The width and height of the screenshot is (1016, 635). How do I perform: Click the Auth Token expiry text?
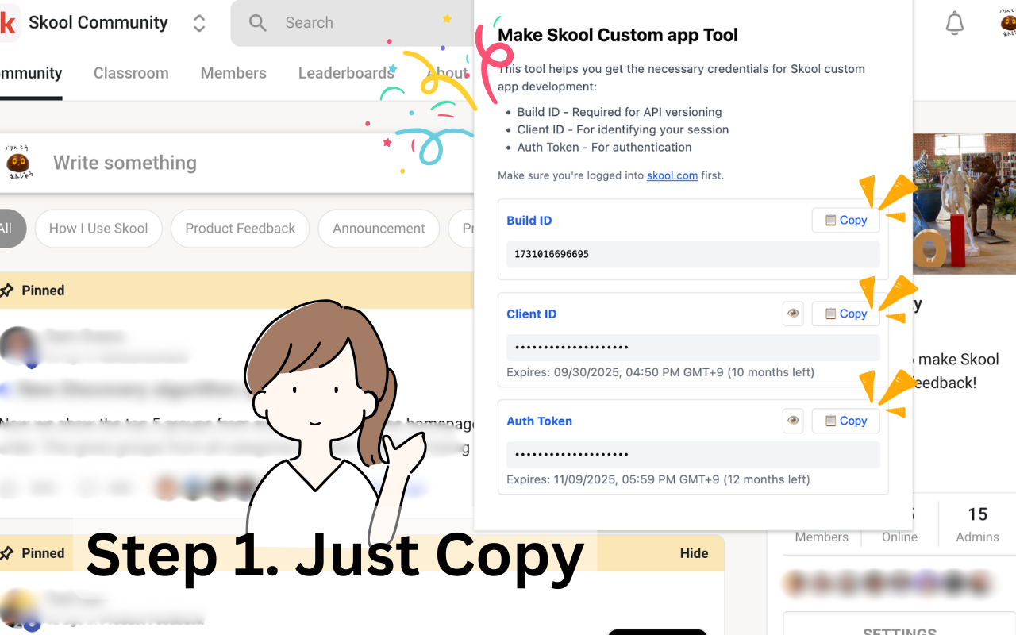(658, 479)
